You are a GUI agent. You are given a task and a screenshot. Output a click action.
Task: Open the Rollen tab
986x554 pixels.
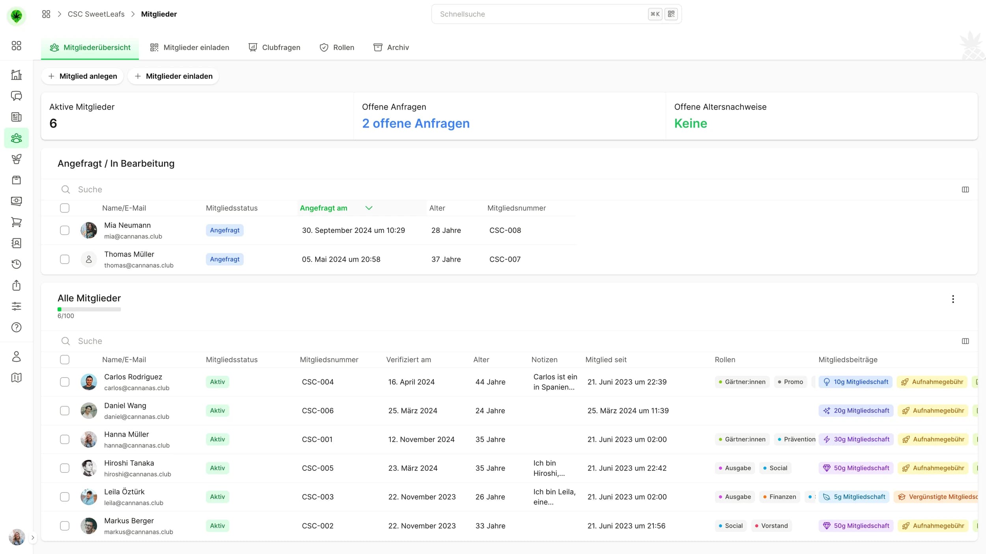click(336, 48)
